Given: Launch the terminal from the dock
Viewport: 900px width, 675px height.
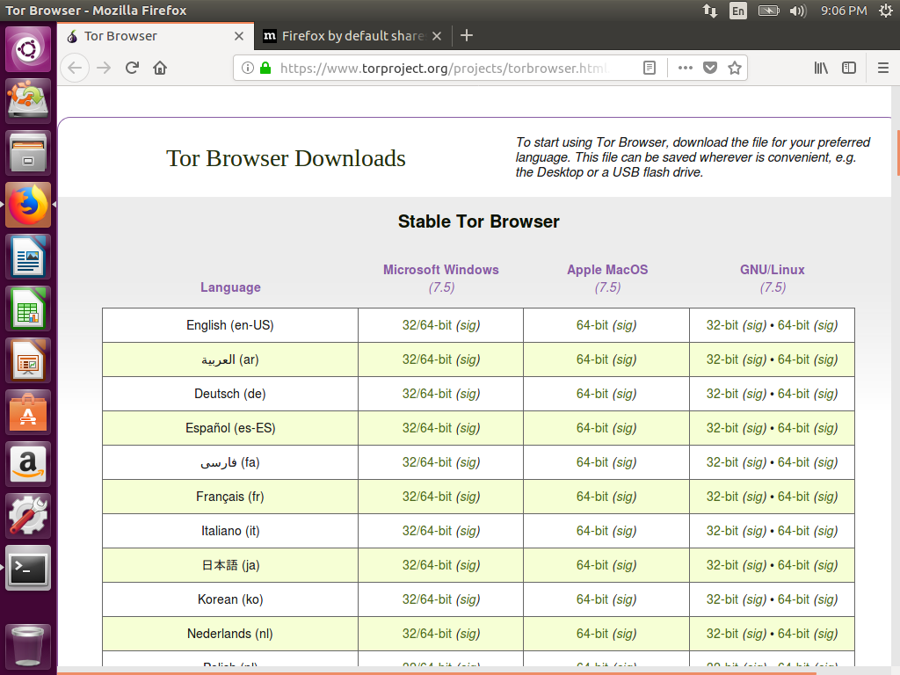Looking at the screenshot, I should (27, 568).
